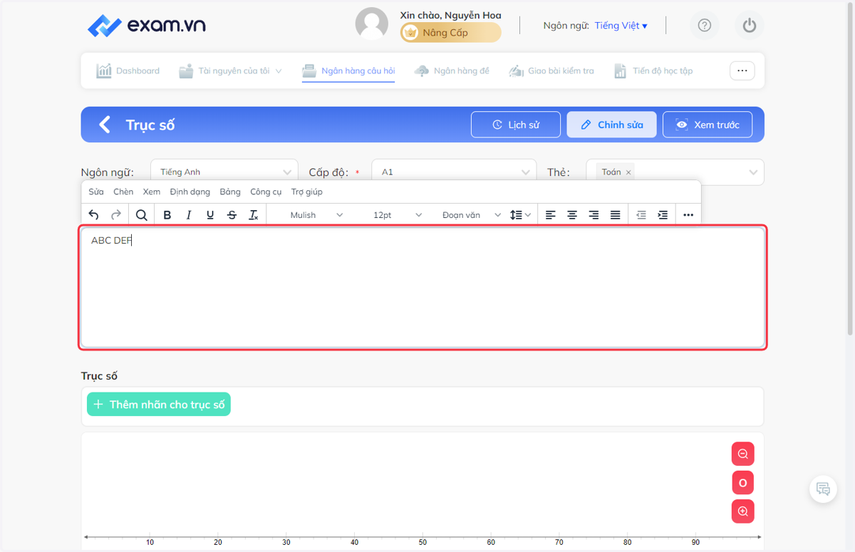Open the Ngôn ngữ Tiếng Anh dropdown
Image resolution: width=855 pixels, height=552 pixels.
(224, 172)
